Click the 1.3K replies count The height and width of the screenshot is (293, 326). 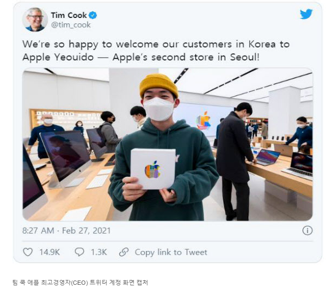coord(99,252)
